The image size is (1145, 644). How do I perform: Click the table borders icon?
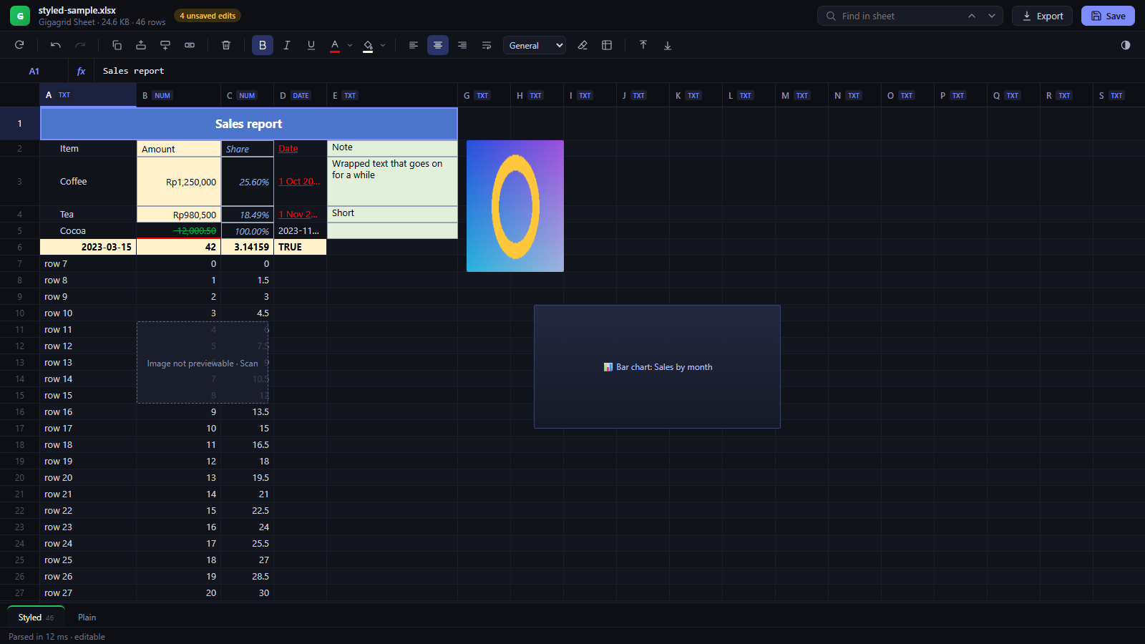[x=607, y=45]
